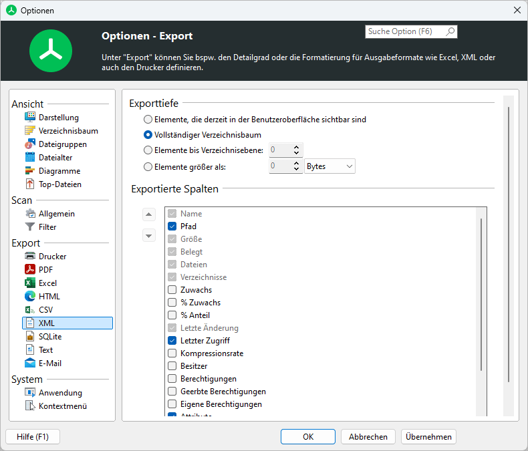Enable the % Zuwachs column checkbox
Image resolution: width=528 pixels, height=451 pixels.
172,302
